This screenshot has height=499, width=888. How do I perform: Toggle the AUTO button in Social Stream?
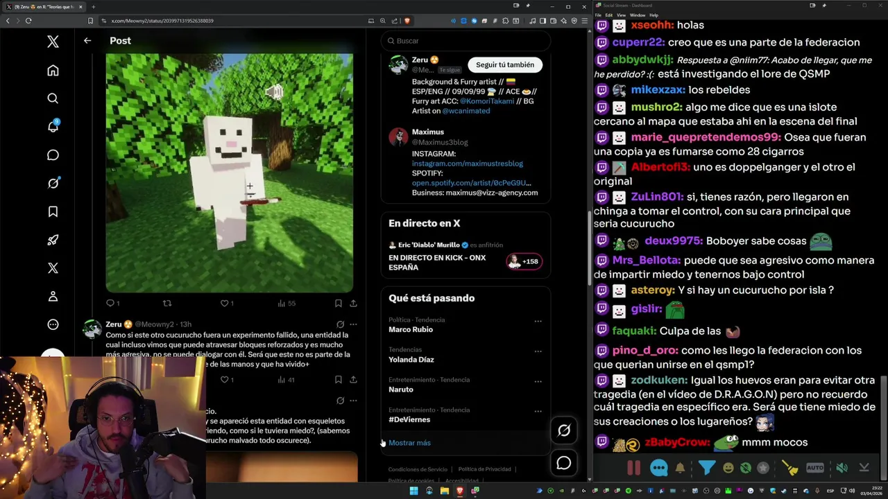[x=815, y=468]
